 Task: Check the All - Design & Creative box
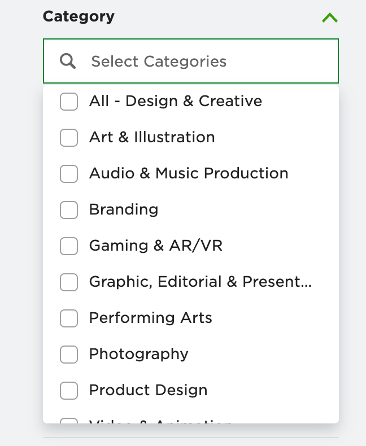click(69, 102)
